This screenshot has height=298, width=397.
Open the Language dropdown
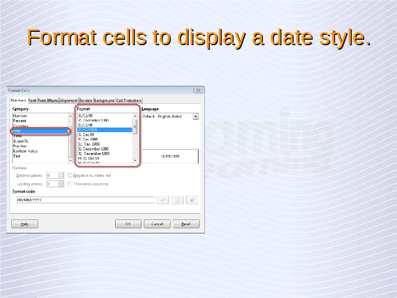[x=196, y=116]
